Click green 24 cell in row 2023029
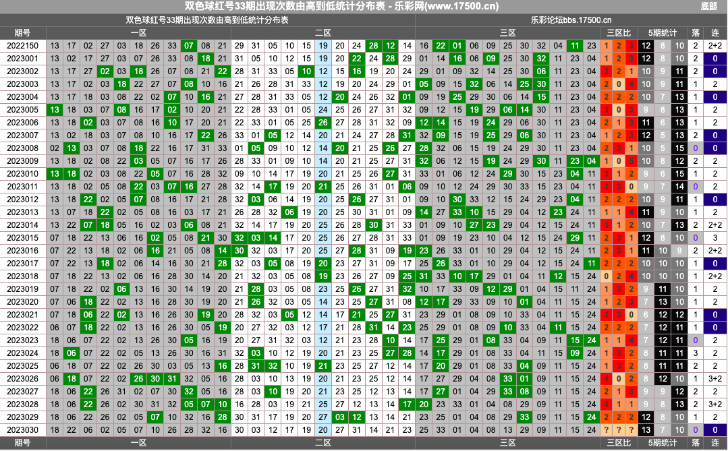The width and height of the screenshot is (728, 451). click(x=592, y=417)
